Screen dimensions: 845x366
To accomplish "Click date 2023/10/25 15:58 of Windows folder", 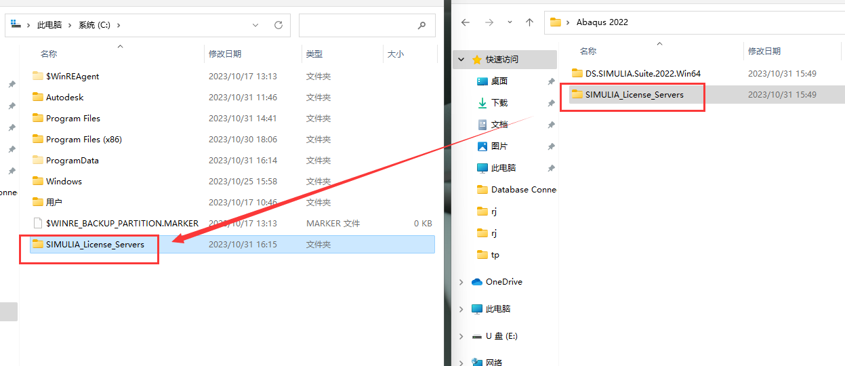I will (x=243, y=181).
